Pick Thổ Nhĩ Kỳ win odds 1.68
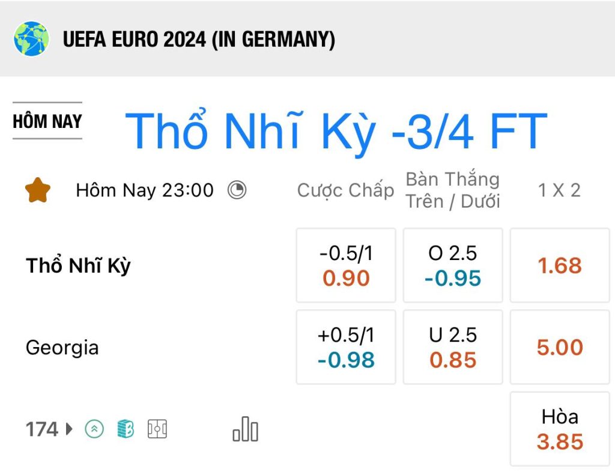This screenshot has height=475, width=615. [560, 265]
